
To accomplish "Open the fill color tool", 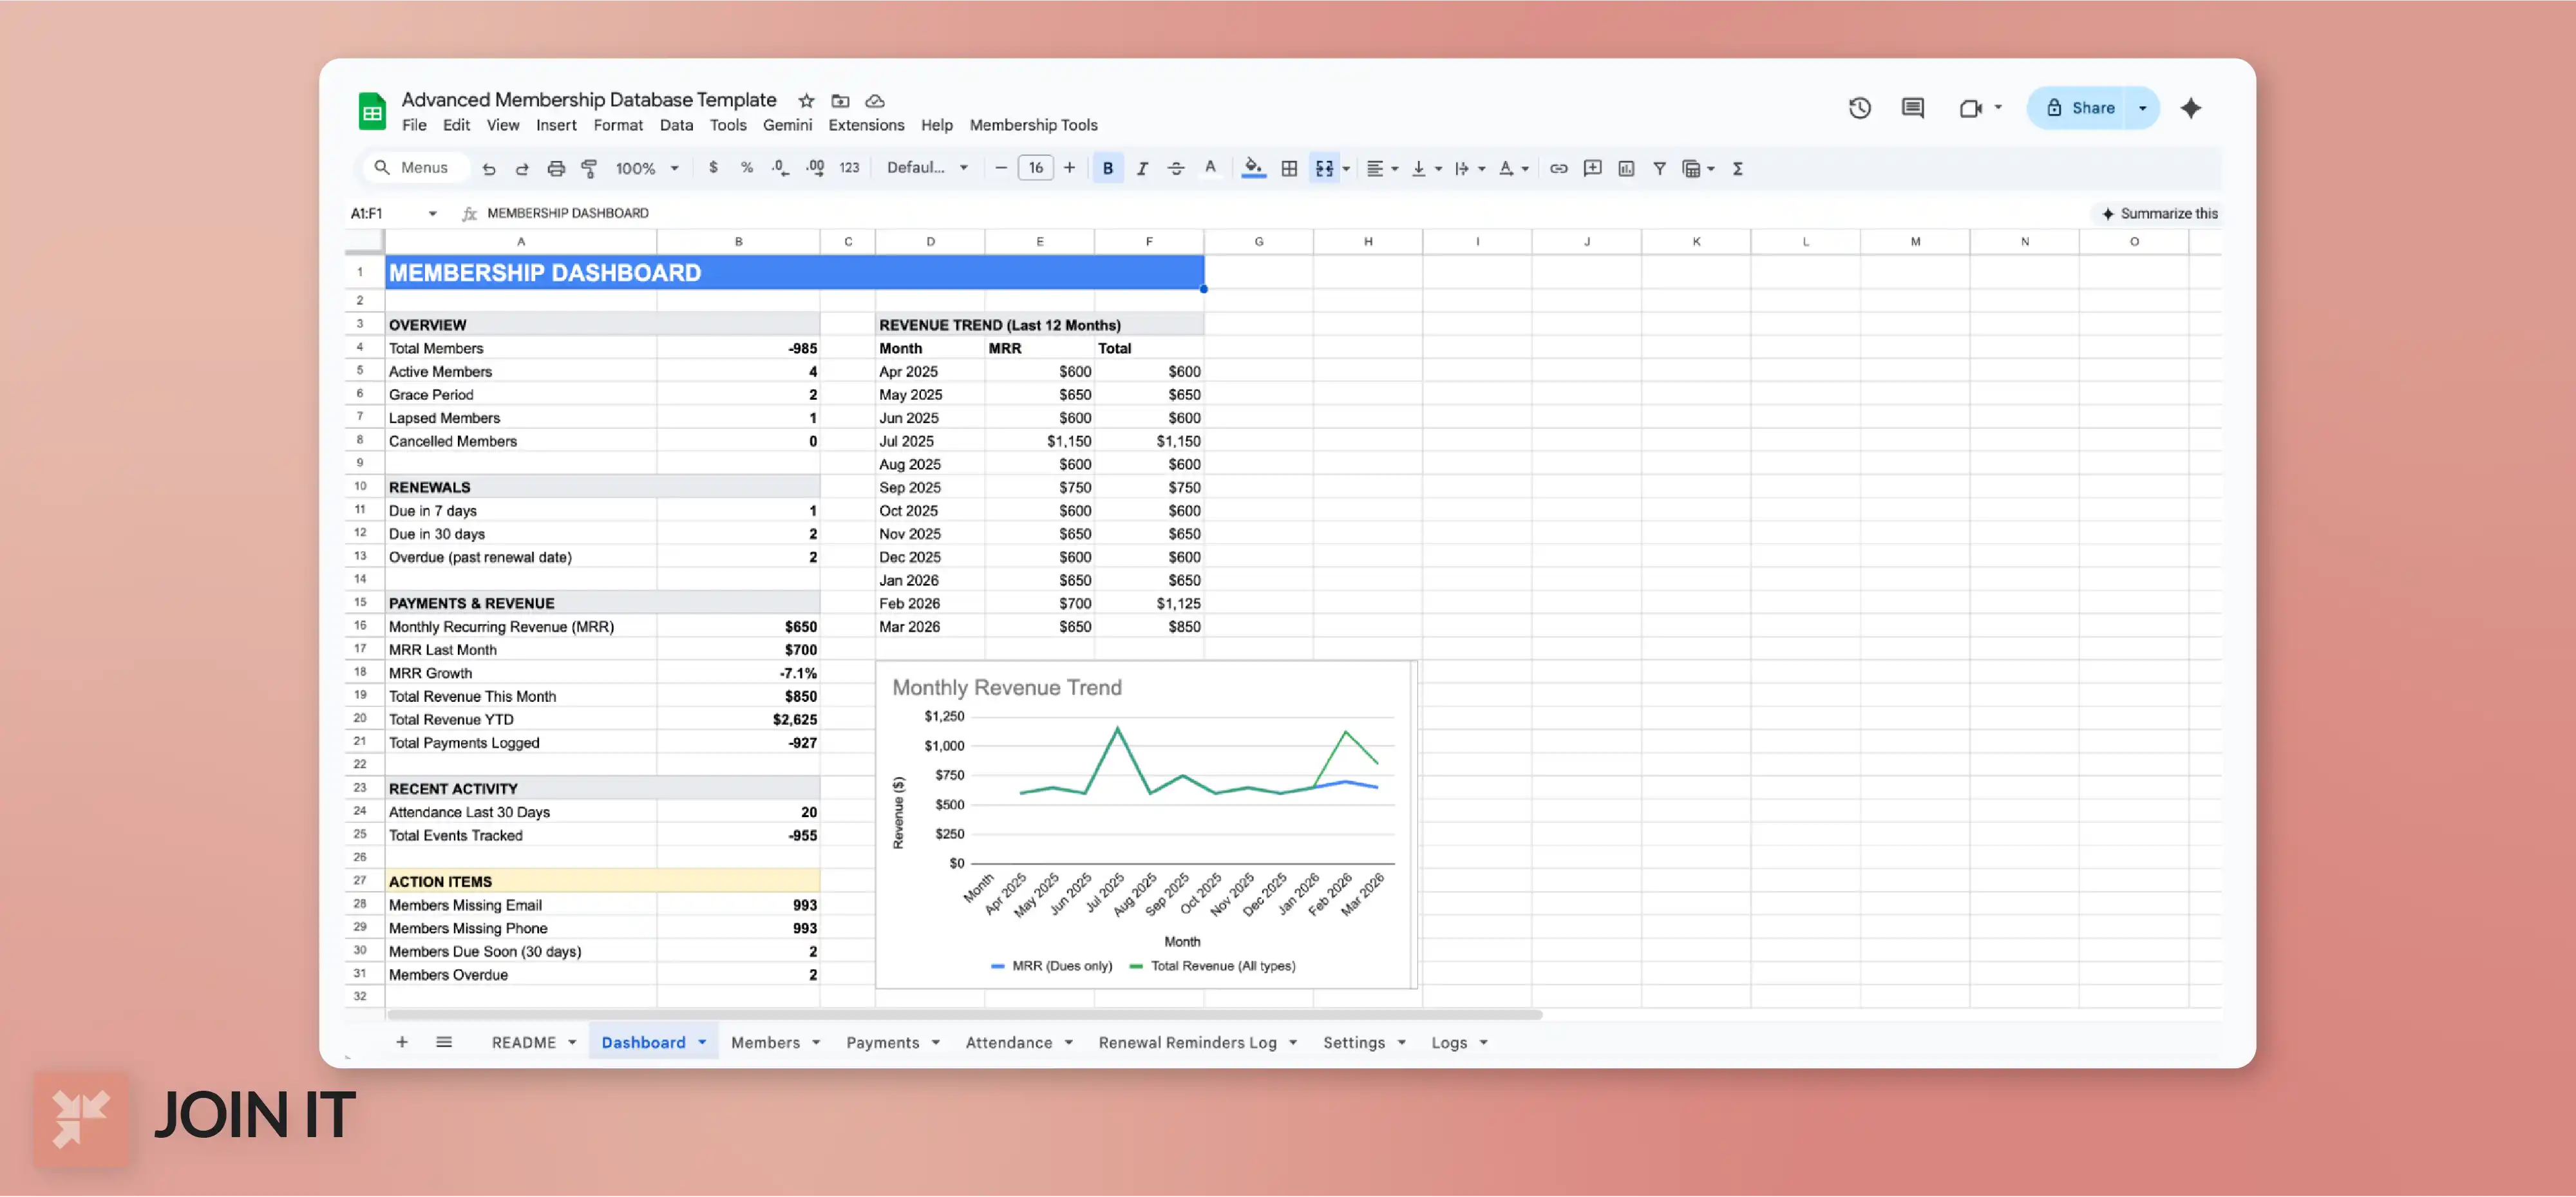I will point(1252,168).
